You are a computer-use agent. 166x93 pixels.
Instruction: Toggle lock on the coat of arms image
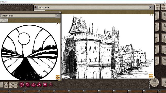tap(57, 16)
